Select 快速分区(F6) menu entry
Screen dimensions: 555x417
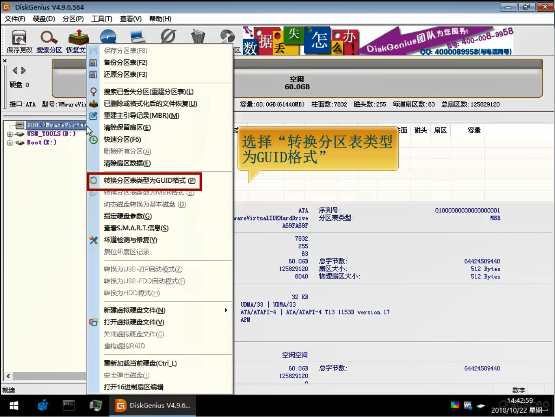coord(160,139)
